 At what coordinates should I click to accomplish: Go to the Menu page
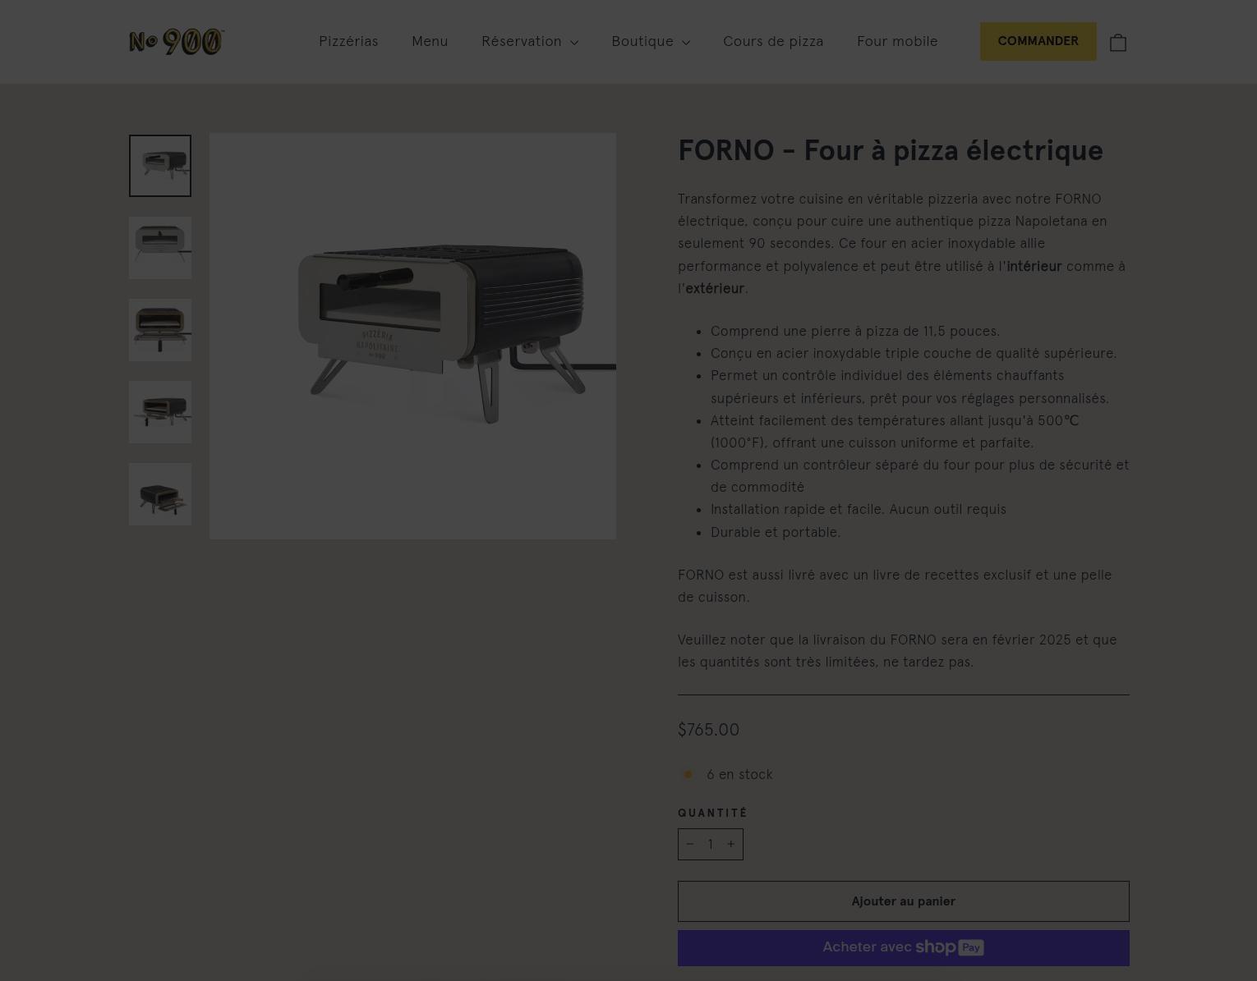pos(430,42)
